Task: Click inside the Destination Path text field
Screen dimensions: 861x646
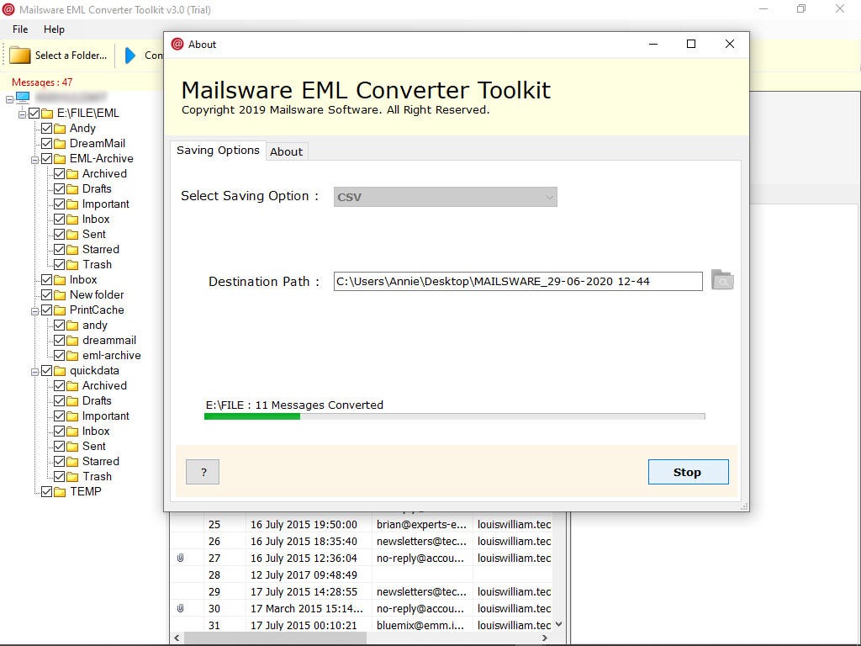Action: pyautogui.click(x=517, y=281)
